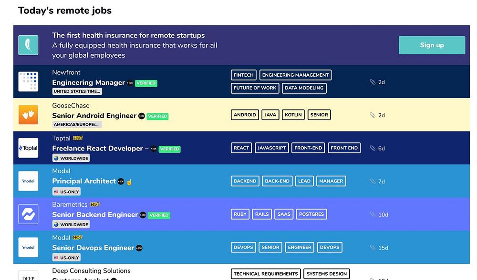This screenshot has height=280, width=477.
Task: Filter by TECHNICAL REQUIREMENTS tag
Action: 266,274
